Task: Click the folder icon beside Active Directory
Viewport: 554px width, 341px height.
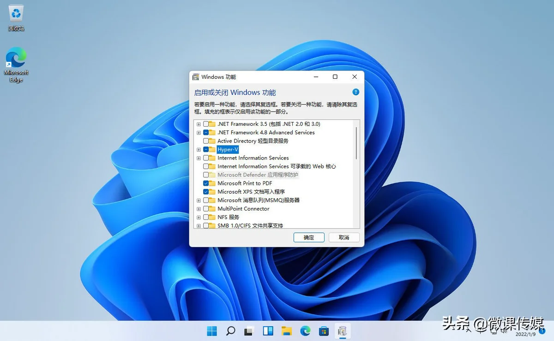Action: pos(212,141)
